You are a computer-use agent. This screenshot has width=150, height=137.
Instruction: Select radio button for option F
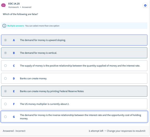pyautogui.click(x=5, y=104)
